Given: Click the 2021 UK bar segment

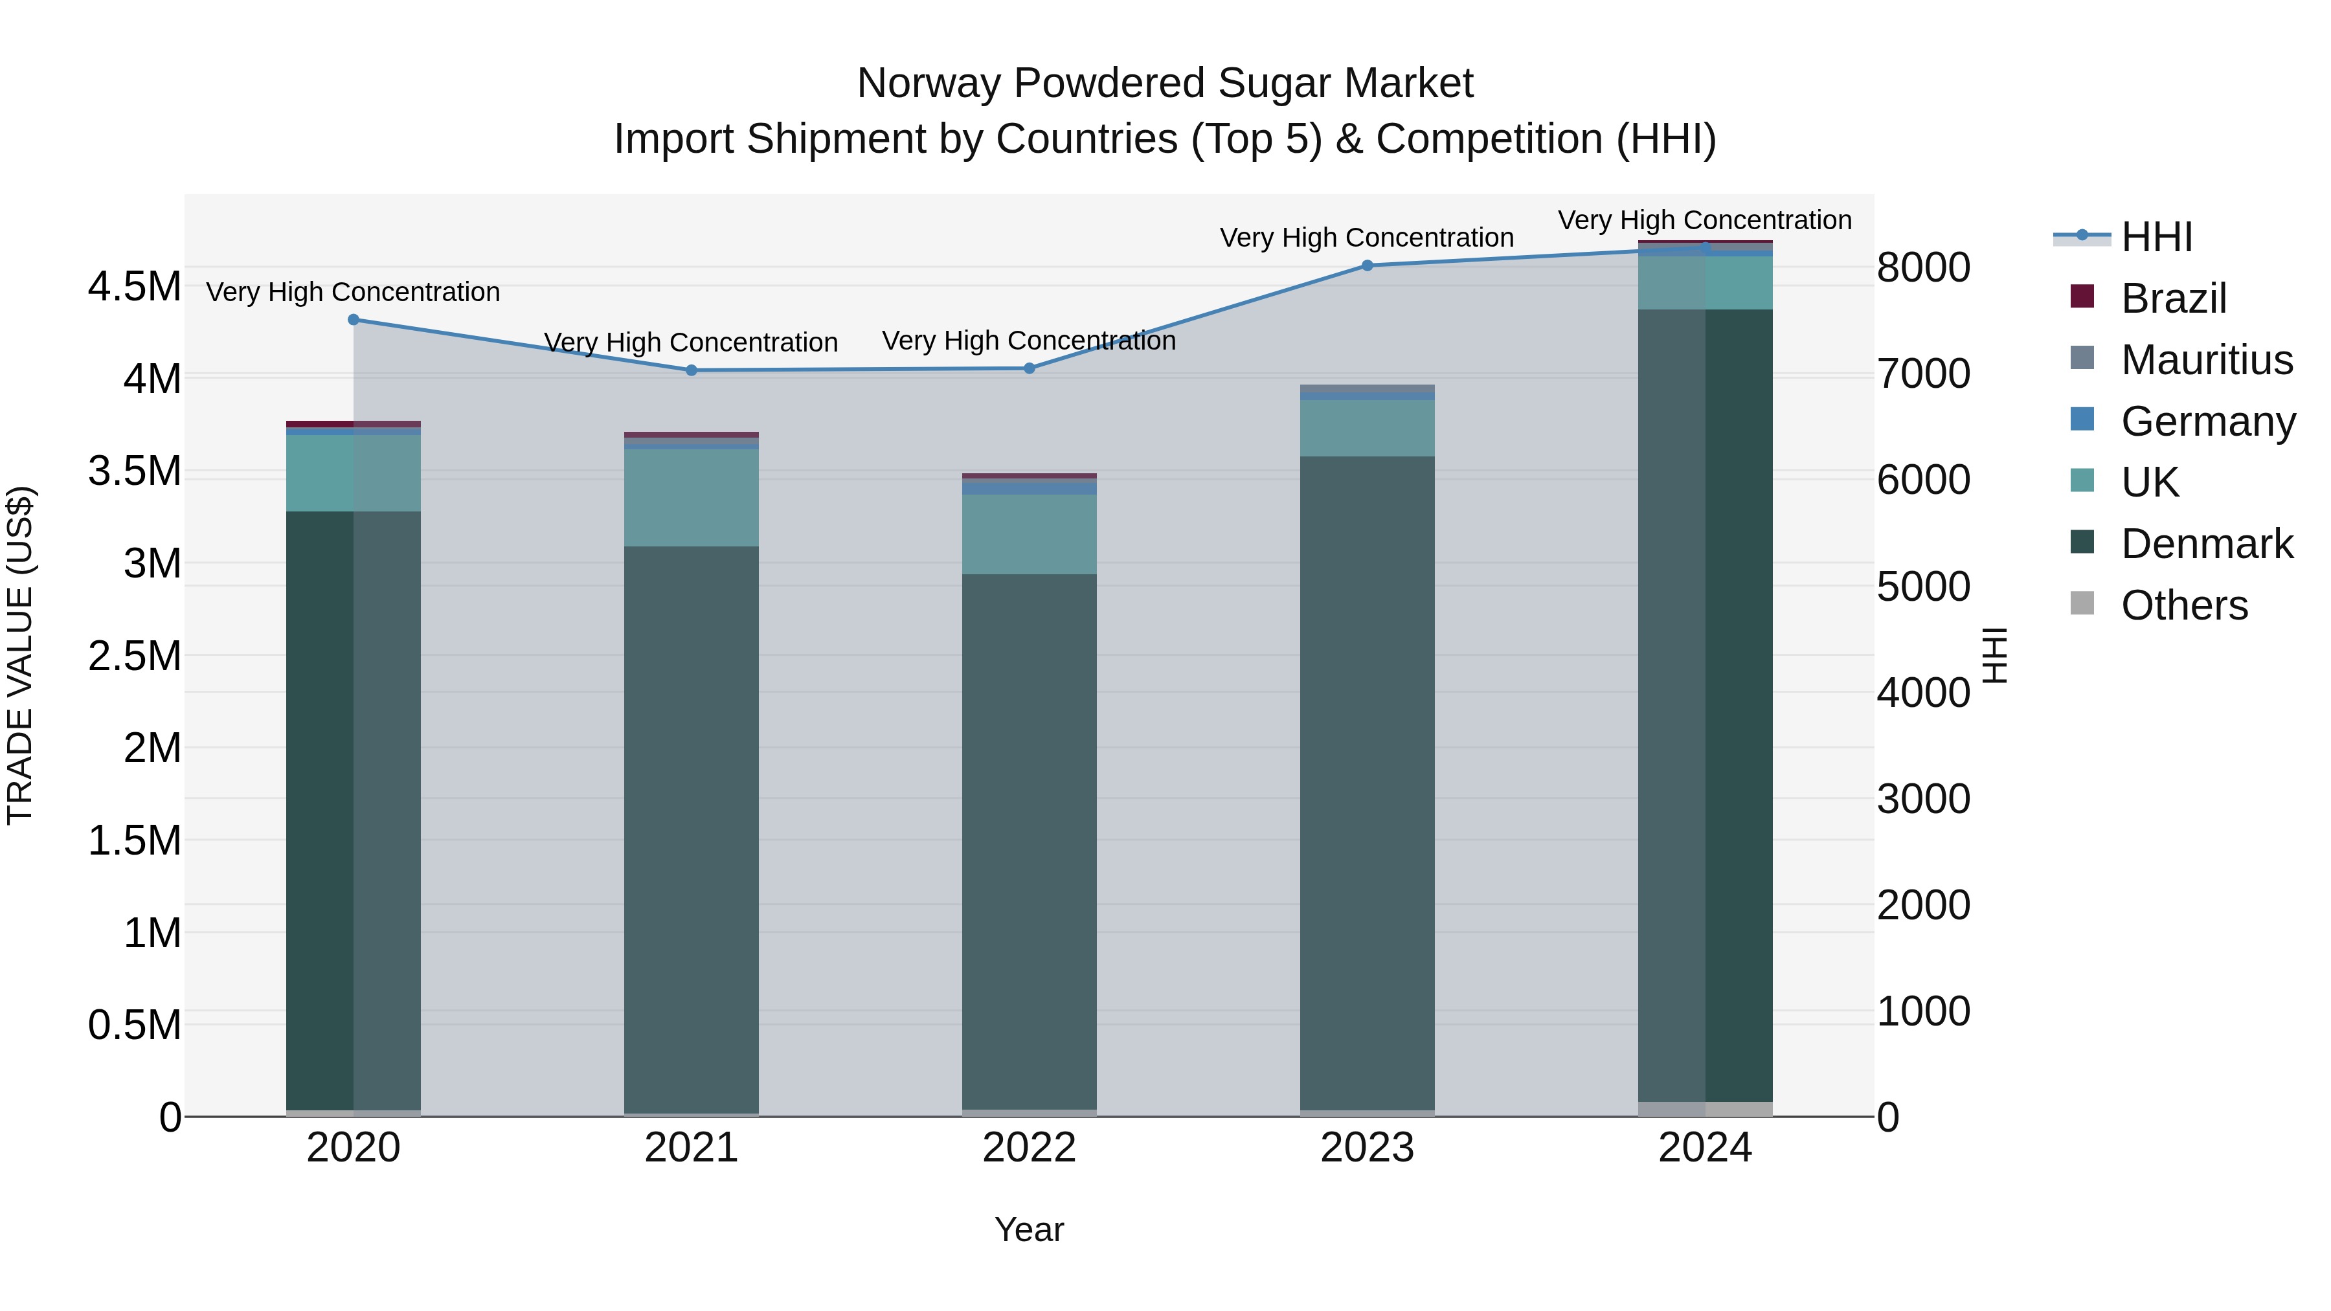Looking at the screenshot, I should 692,498.
